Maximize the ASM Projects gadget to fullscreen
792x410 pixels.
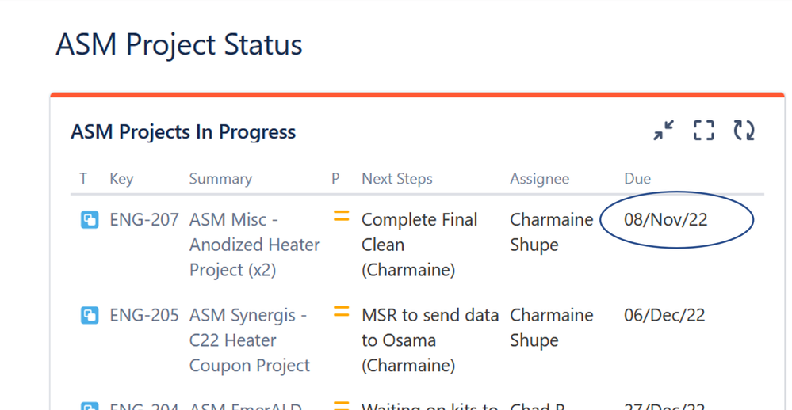[703, 131]
